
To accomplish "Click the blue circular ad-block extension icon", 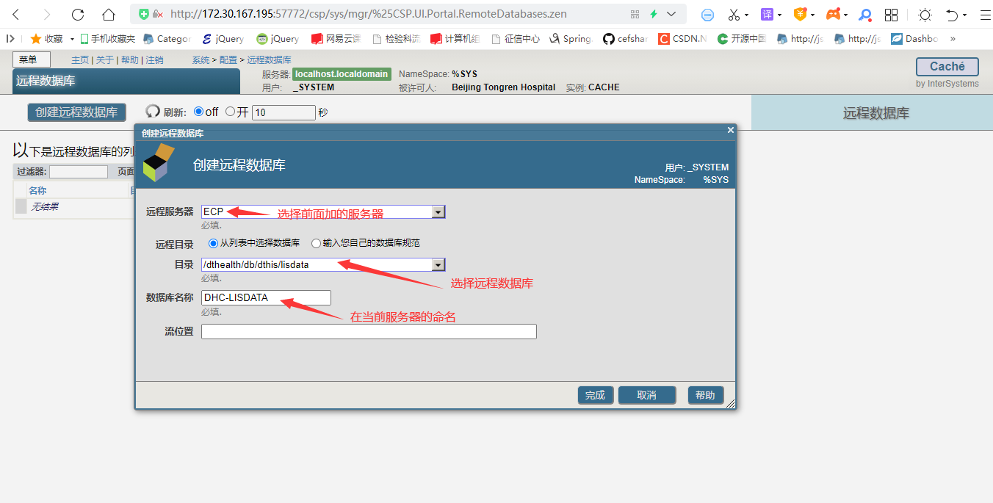I will [707, 15].
